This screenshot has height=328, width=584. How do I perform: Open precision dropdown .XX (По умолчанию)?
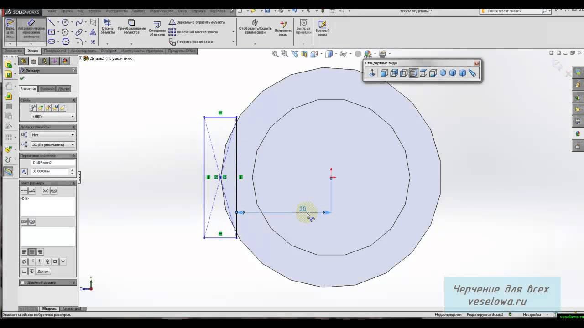coord(53,144)
